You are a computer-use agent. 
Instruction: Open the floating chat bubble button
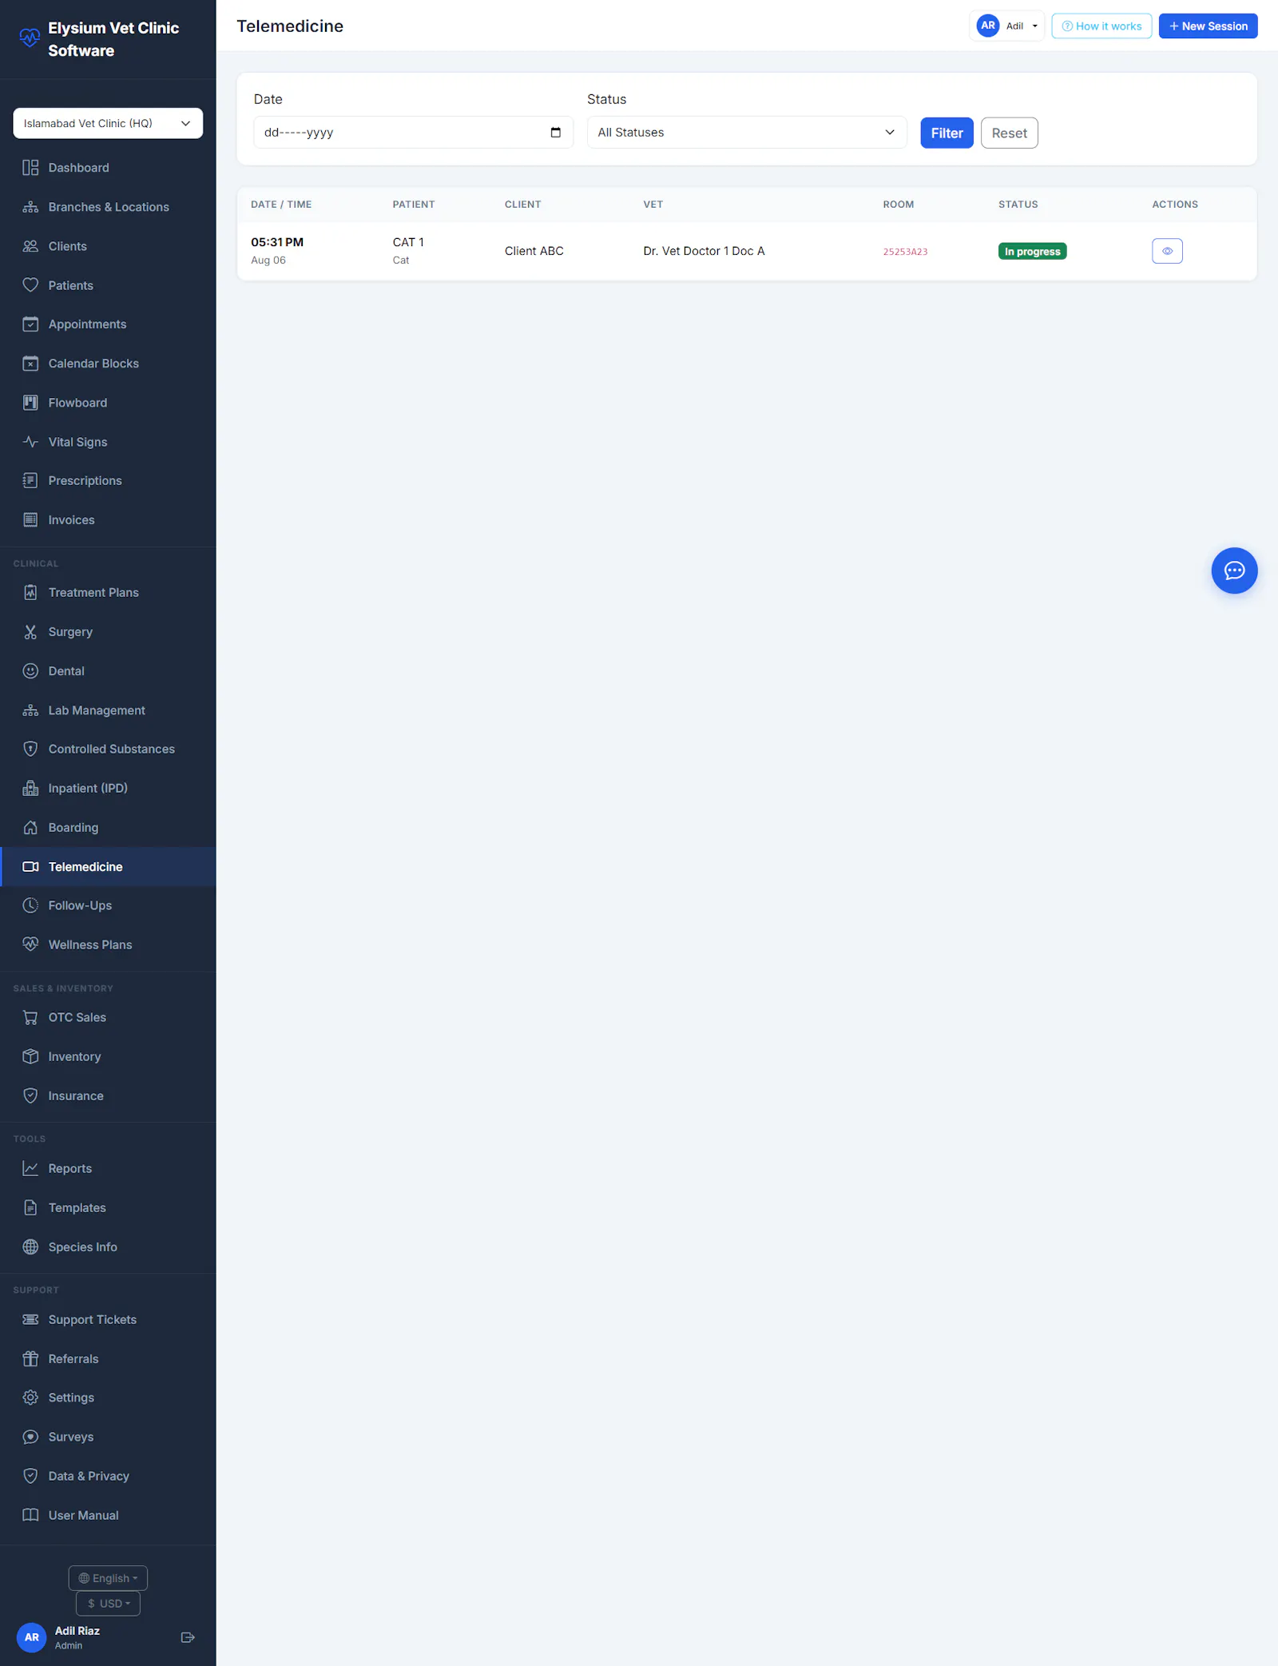pyautogui.click(x=1234, y=571)
